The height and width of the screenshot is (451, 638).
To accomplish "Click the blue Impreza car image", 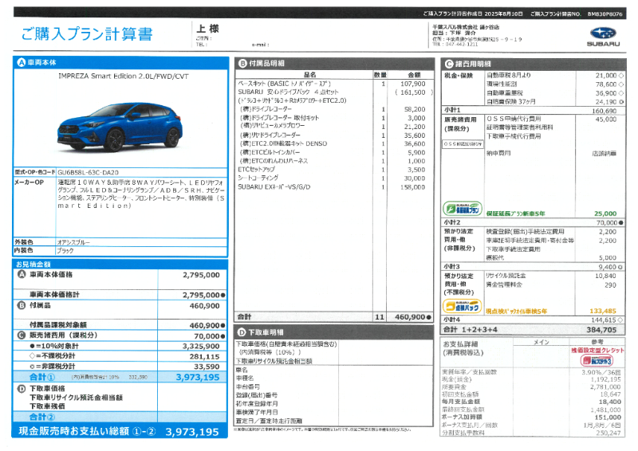I will [119, 127].
